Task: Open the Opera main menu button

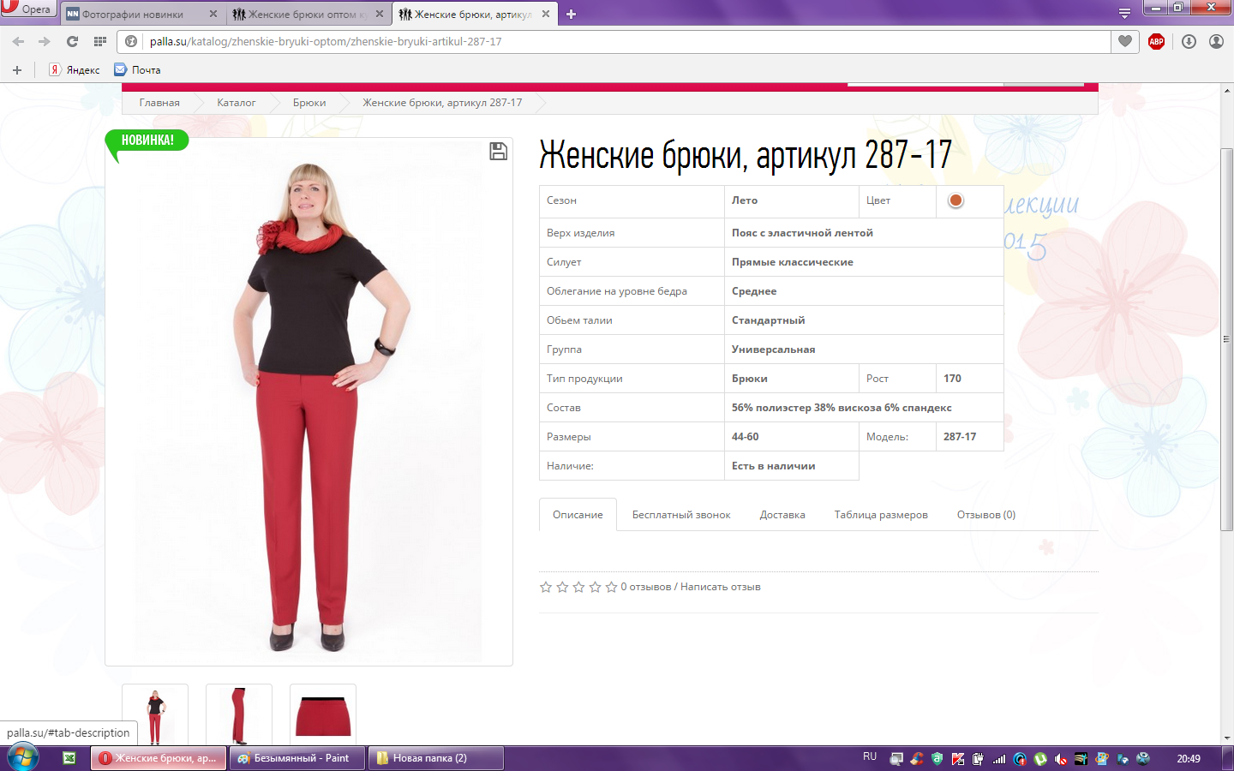Action: pos(28,9)
